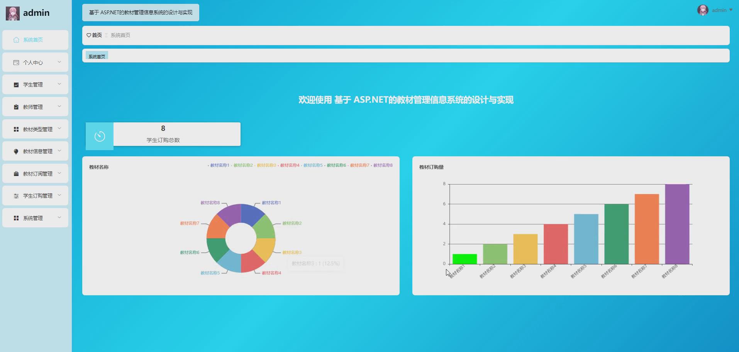Toggle 教材名称8 in pie legend
This screenshot has width=739, height=352.
pos(381,165)
